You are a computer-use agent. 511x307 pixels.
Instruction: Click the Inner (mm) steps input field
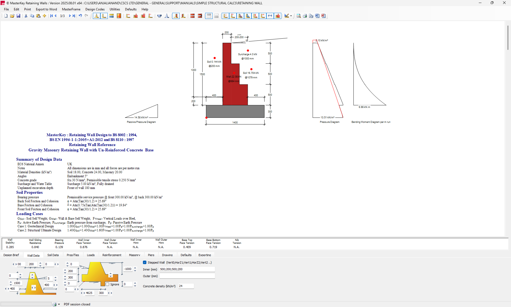point(187,269)
